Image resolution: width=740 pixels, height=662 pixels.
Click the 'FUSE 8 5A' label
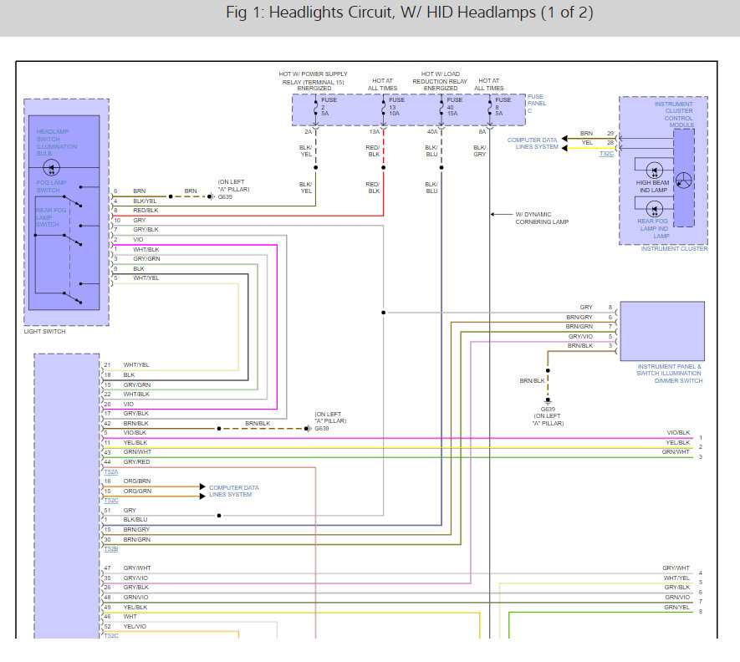pyautogui.click(x=503, y=107)
